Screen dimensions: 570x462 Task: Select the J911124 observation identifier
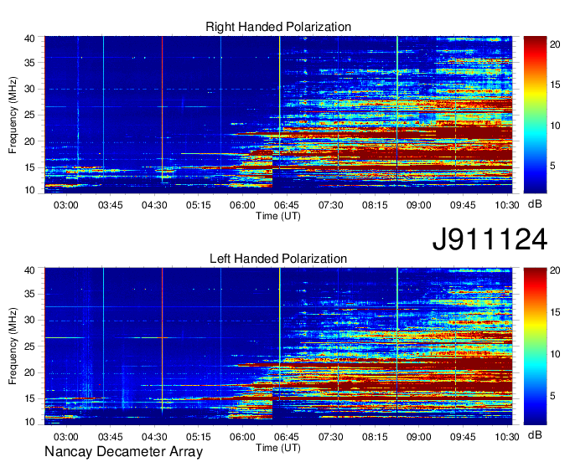(490, 239)
